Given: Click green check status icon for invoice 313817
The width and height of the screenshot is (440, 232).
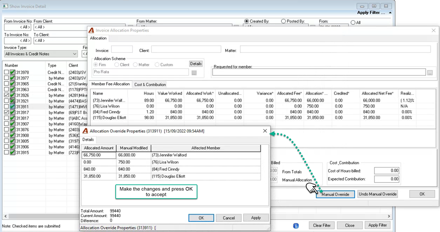Looking at the screenshot, I should click(12, 118).
